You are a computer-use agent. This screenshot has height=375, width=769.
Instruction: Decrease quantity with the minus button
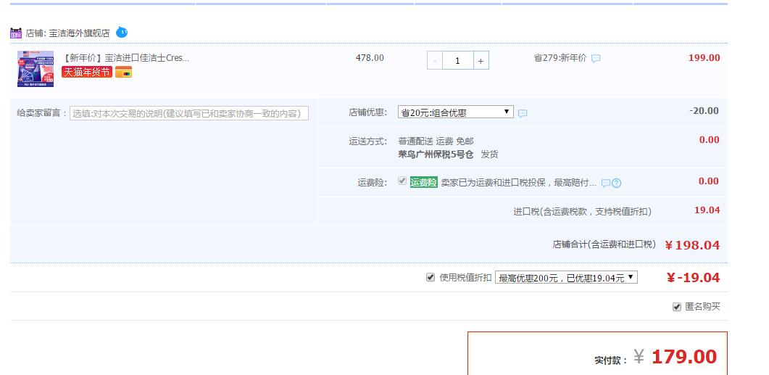(435, 61)
